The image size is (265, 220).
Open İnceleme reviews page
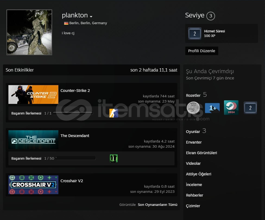[194, 185]
